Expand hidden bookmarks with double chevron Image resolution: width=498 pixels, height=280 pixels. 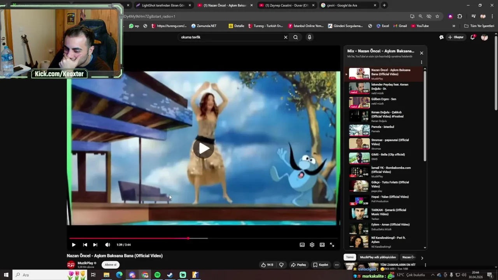(x=454, y=26)
